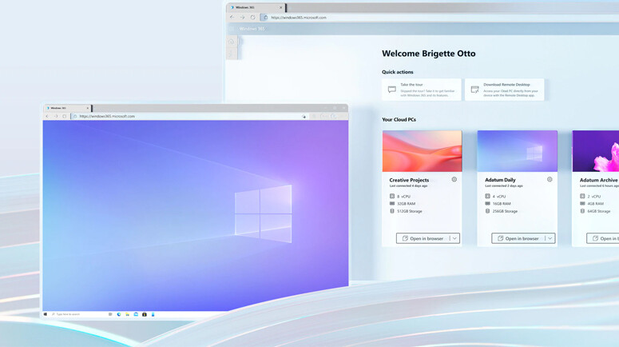Image resolution: width=619 pixels, height=347 pixels.
Task: Click the Remote Desktop download icon
Action: click(x=475, y=90)
